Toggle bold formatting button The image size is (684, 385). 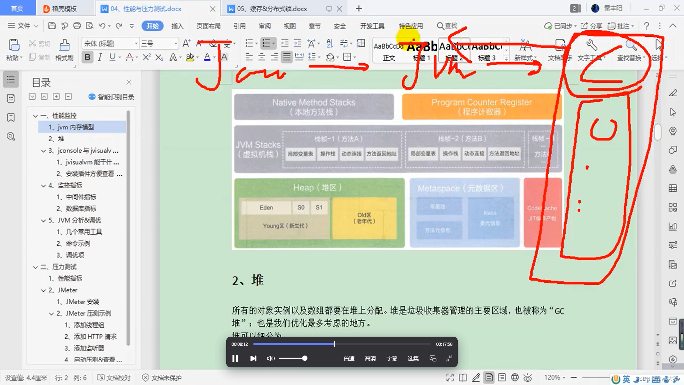[87, 57]
